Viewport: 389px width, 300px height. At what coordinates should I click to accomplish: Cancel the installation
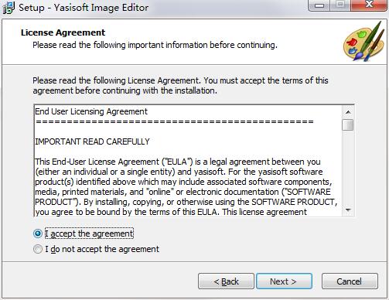tap(350, 281)
